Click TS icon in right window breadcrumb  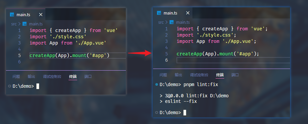pos(172,22)
